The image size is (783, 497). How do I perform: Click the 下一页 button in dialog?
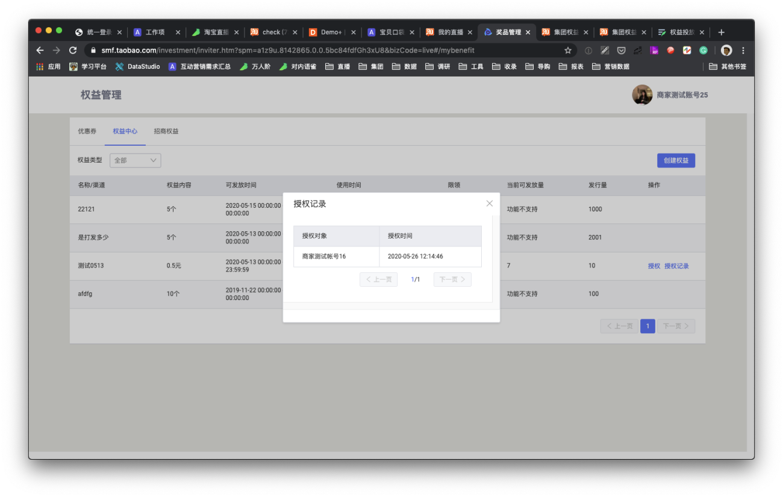click(x=452, y=280)
